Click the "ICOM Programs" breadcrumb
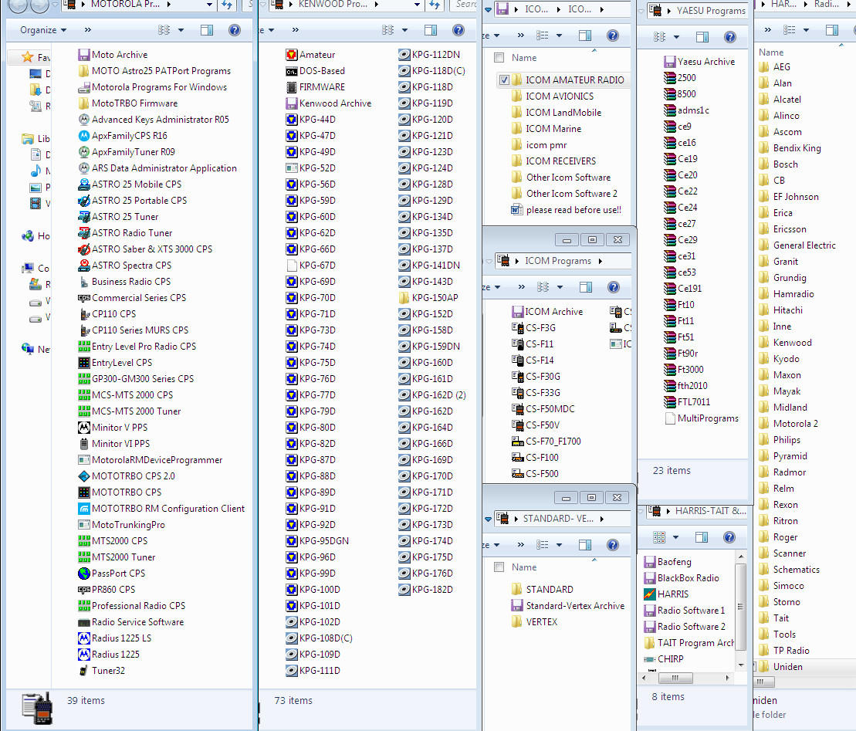 point(557,261)
